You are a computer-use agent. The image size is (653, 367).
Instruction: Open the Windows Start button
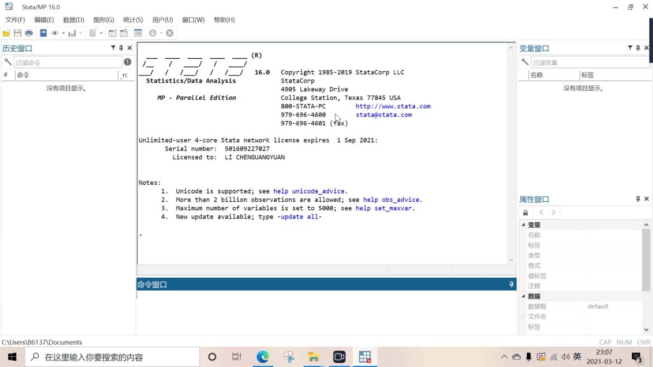tap(12, 357)
